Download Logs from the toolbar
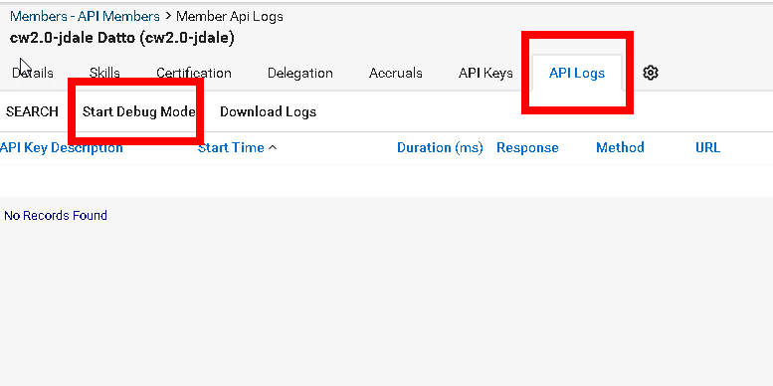The width and height of the screenshot is (773, 386). (x=269, y=111)
